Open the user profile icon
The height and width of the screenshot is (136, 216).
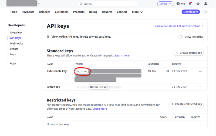(x=206, y=4)
